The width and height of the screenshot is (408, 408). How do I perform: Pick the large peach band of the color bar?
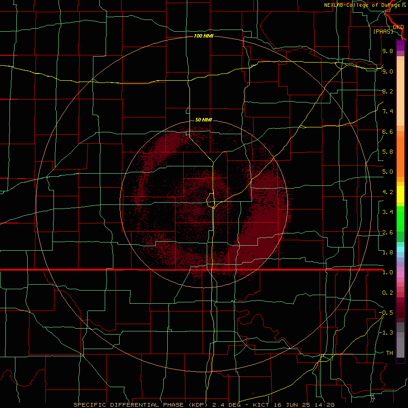click(x=400, y=93)
